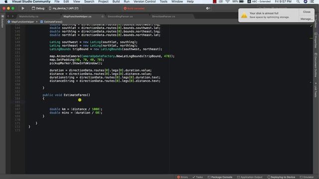Viewport: 319px width, 179px height.
Task: Open the Errors pad in the status bar
Action: (182, 177)
